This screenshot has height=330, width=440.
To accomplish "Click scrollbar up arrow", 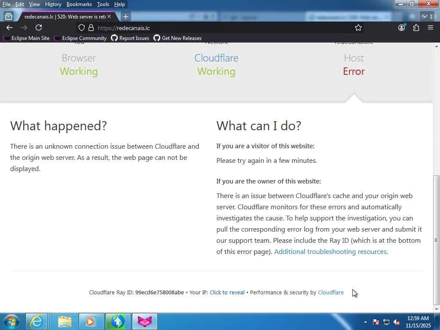I will [x=436, y=46].
